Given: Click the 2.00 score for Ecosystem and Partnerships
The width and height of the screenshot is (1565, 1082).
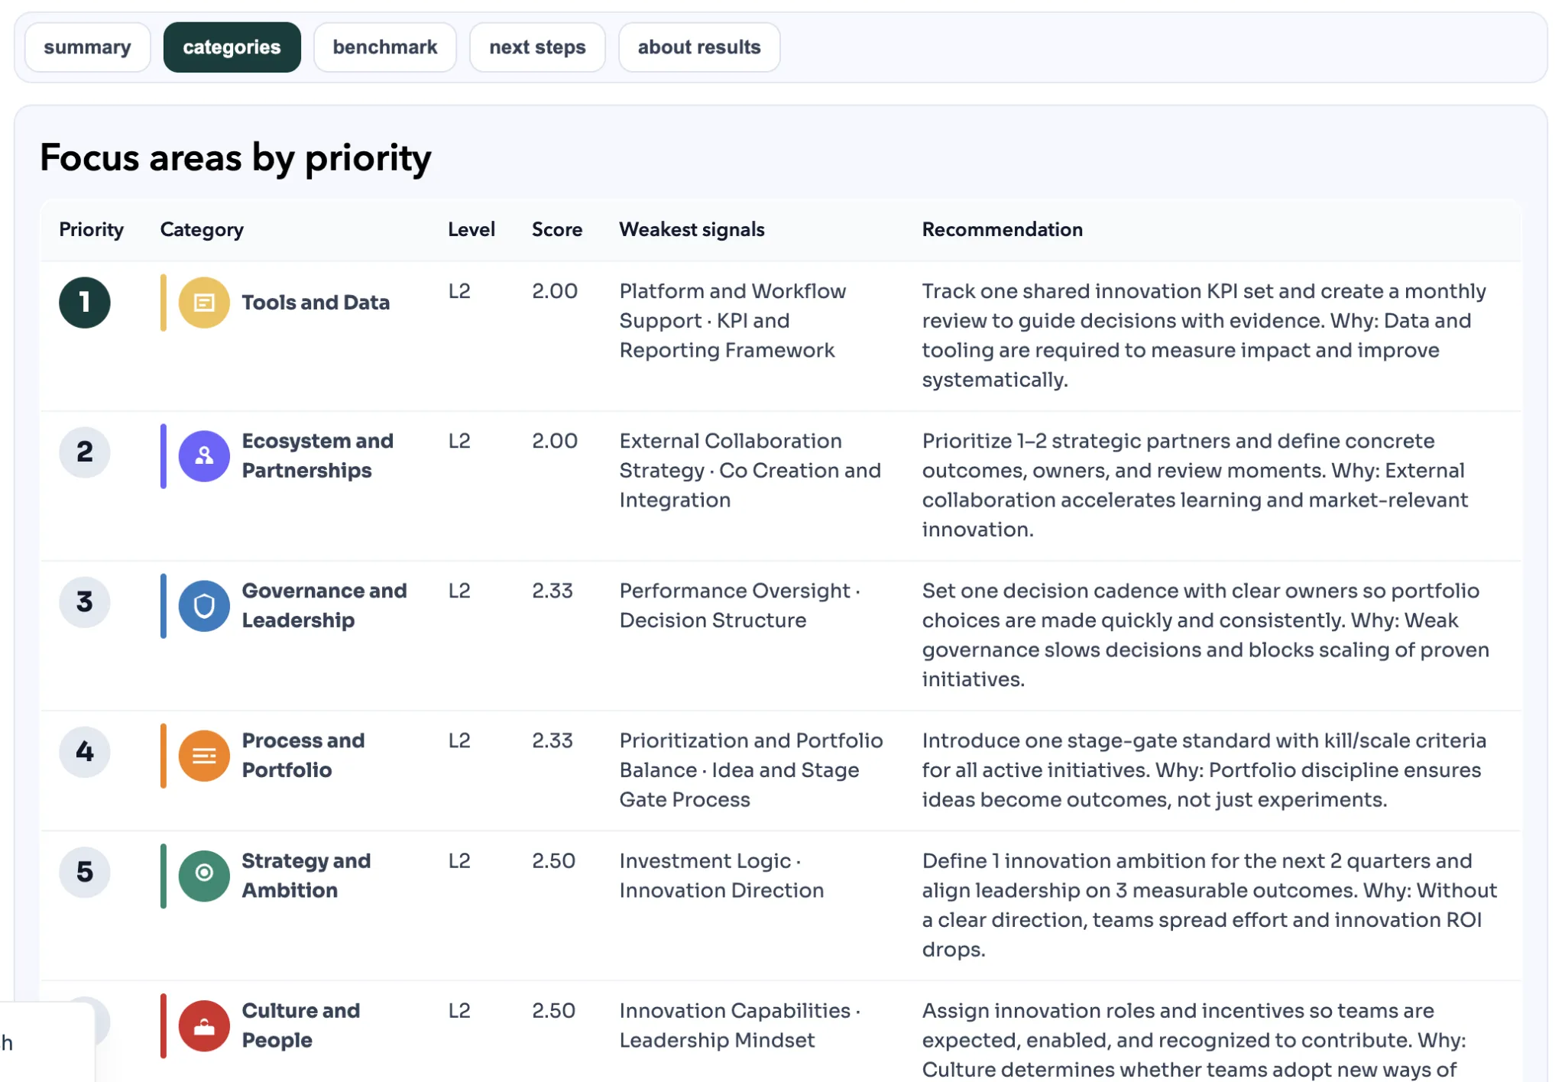Looking at the screenshot, I should (x=555, y=441).
